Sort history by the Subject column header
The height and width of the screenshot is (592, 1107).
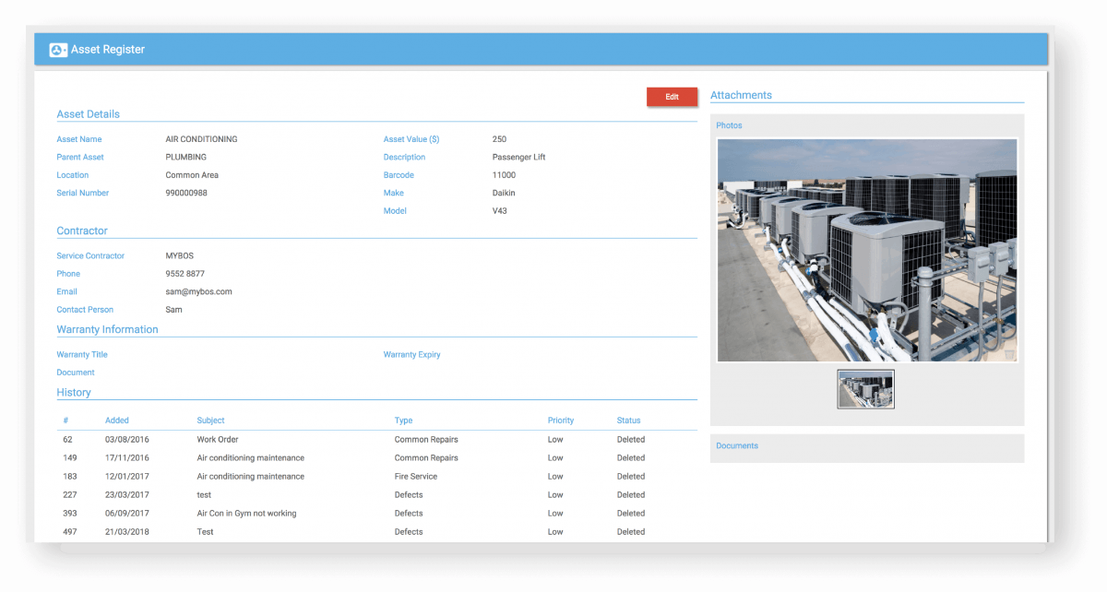(x=210, y=420)
